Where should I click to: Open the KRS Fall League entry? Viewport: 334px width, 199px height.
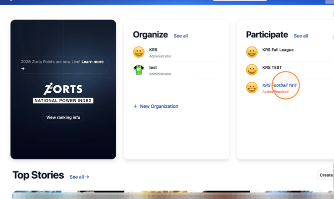(x=290, y=53)
